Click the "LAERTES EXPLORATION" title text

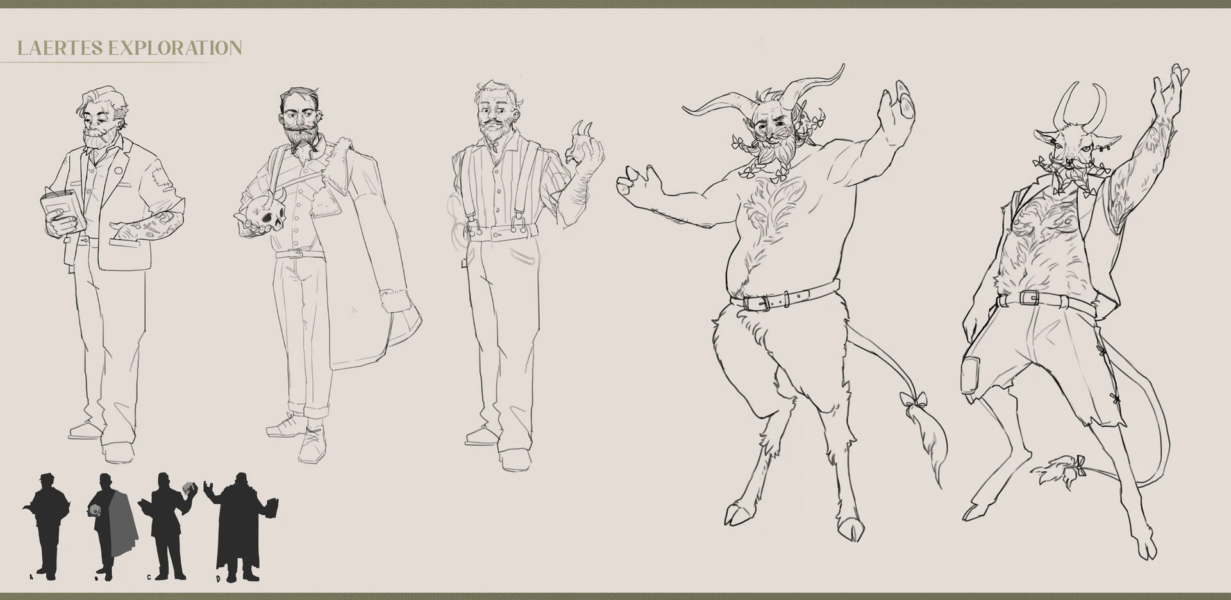[130, 47]
